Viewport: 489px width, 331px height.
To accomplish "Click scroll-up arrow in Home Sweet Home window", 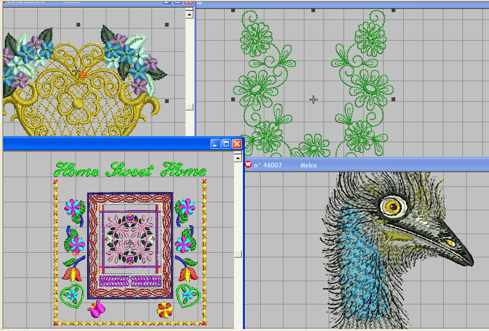I will tap(238, 158).
